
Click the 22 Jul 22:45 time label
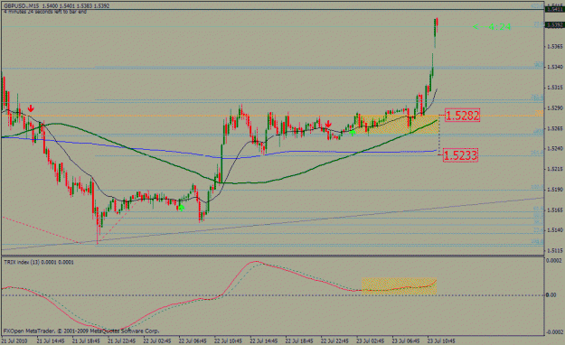[335, 340]
